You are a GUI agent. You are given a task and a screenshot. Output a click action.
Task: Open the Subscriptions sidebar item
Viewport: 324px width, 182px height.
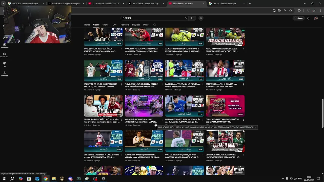pos(5,46)
